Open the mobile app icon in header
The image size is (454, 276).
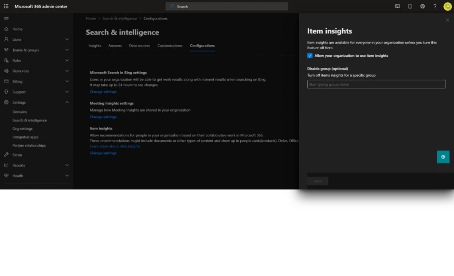tap(410, 6)
